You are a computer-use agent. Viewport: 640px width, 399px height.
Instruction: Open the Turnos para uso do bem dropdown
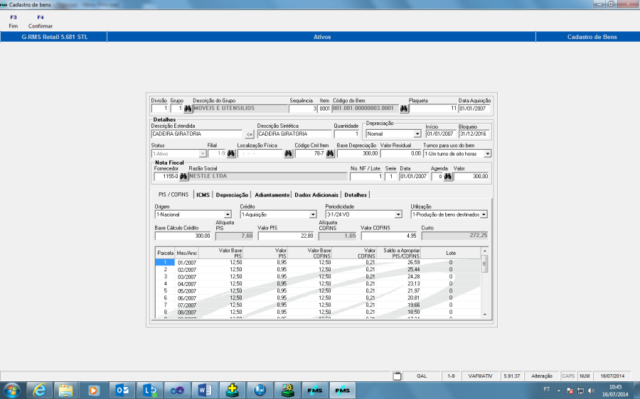coord(488,153)
